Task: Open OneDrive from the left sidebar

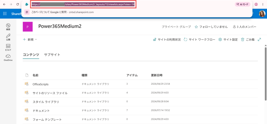Action: click(8, 58)
